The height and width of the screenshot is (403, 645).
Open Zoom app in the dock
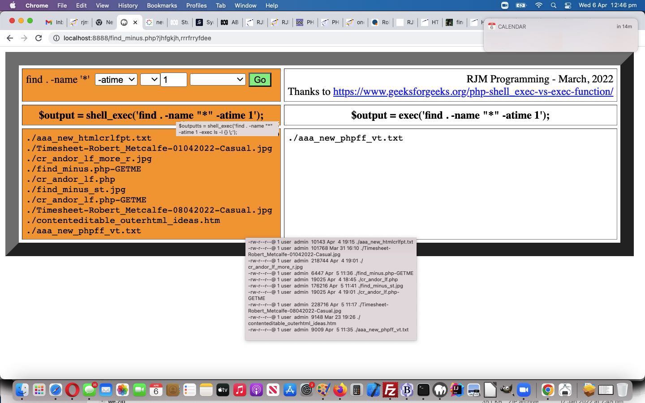(x=524, y=390)
